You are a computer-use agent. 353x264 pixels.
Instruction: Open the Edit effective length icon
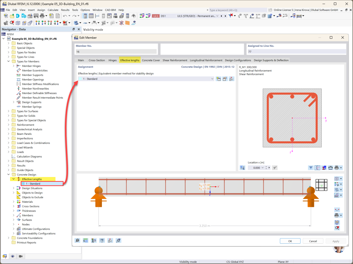pos(225,79)
